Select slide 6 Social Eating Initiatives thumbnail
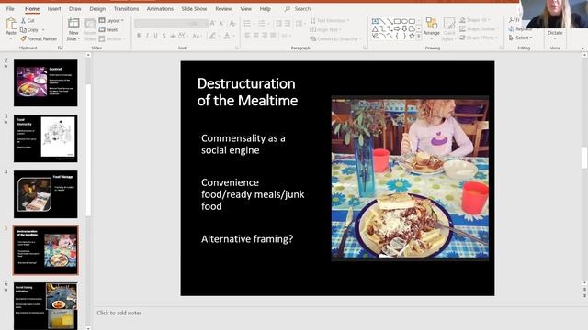Image resolution: width=588 pixels, height=330 pixels. click(46, 306)
